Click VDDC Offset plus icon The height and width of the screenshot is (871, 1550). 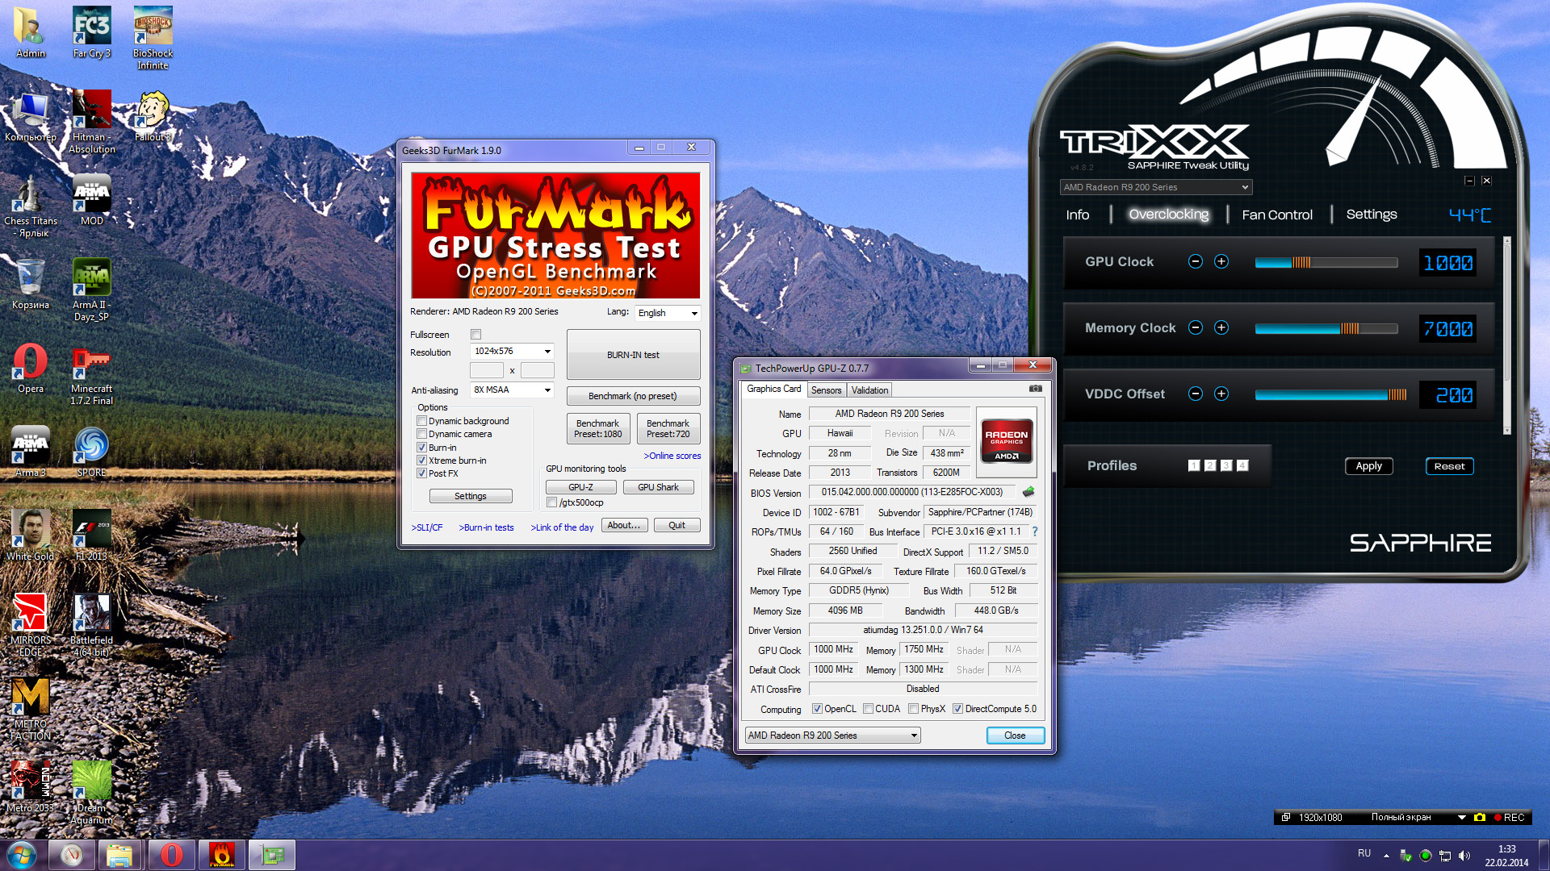pyautogui.click(x=1221, y=394)
